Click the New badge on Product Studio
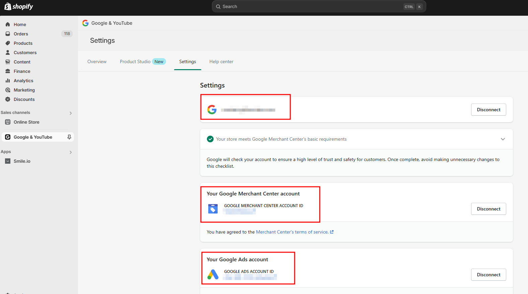528x294 pixels. (159, 61)
